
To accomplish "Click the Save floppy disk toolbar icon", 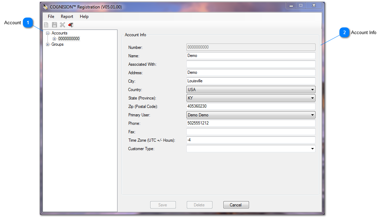I will (54, 25).
